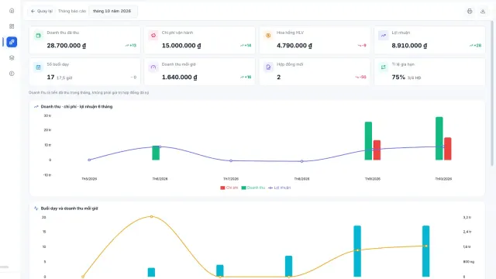Click the 8.910.000 đ profit value
The width and height of the screenshot is (496, 279).
(409, 46)
